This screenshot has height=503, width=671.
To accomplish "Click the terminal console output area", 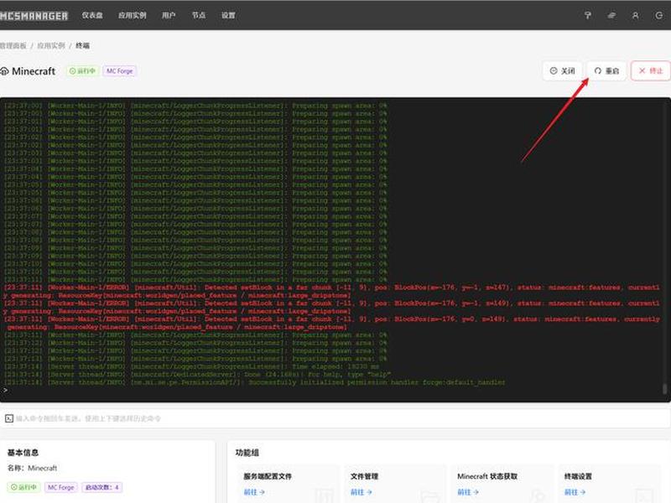I will click(335, 250).
